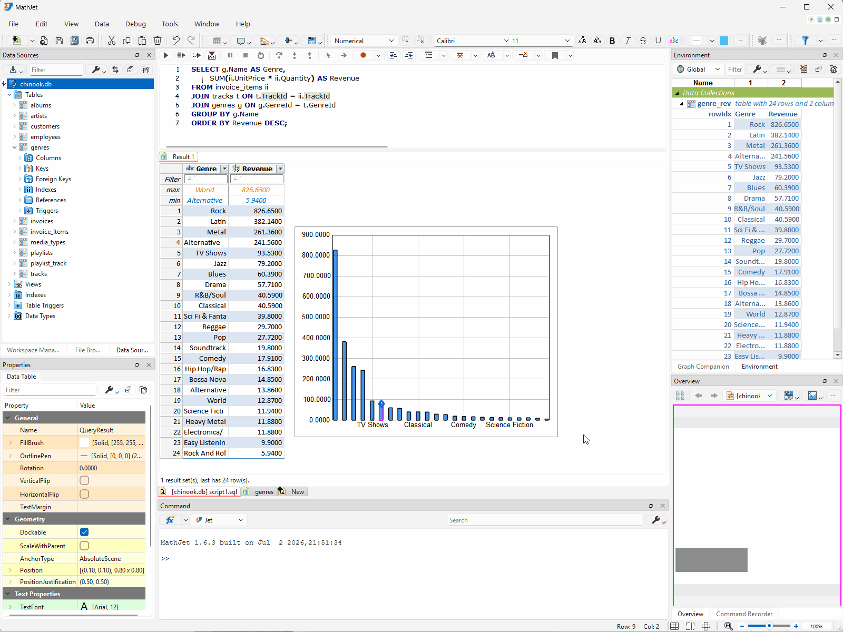
Task: Toggle the HorizontalFlip checkbox
Action: pos(84,494)
